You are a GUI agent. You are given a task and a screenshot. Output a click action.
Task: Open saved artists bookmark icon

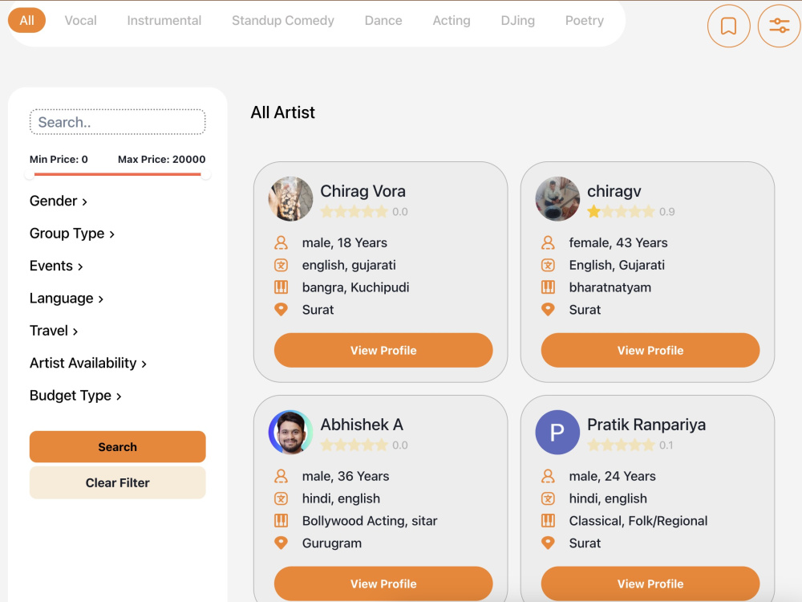728,26
